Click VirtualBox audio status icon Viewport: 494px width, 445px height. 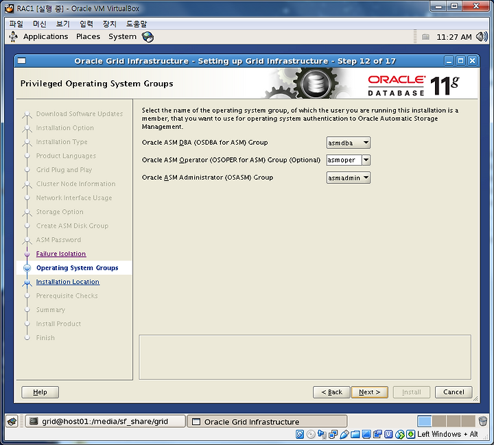322,435
